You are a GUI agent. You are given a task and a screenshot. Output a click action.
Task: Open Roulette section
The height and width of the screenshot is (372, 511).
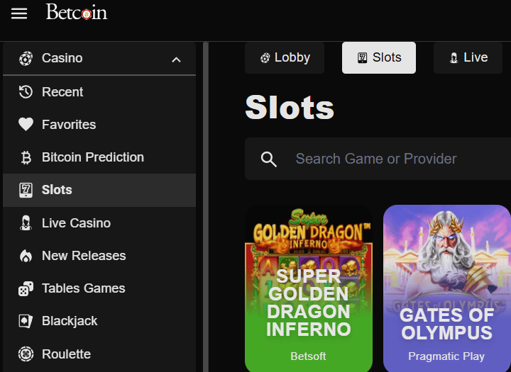[x=99, y=354]
